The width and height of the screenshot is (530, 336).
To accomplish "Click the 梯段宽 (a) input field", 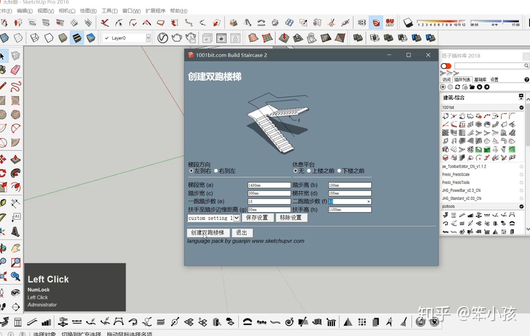I will click(269, 185).
